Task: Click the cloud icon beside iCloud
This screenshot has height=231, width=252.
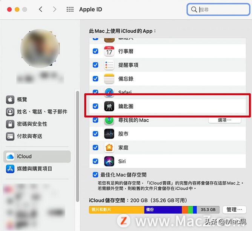Action: click(x=10, y=156)
